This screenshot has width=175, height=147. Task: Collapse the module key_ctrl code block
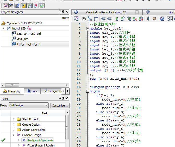(x=87, y=29)
